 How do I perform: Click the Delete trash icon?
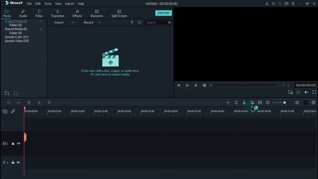[x=29, y=102]
